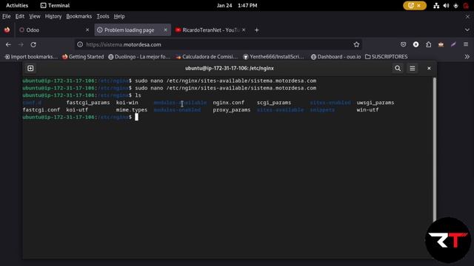Open Dashboard - ouo.io bookmark

coord(336,57)
